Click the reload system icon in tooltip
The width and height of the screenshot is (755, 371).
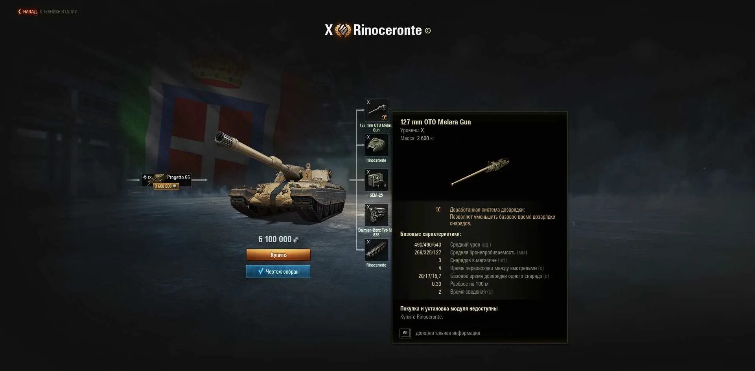click(x=438, y=210)
